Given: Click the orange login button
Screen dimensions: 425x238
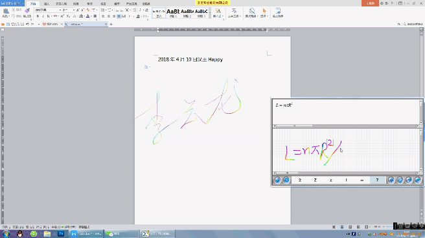Looking at the screenshot, I should pos(370,3).
